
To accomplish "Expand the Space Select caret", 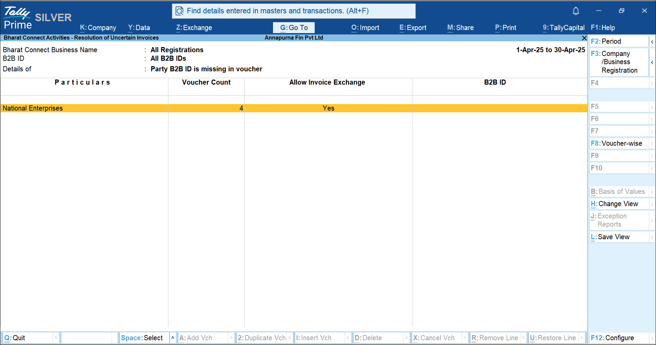I will click(x=173, y=338).
